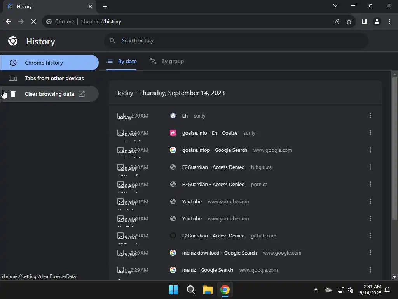This screenshot has width=398, height=299.
Task: Click pink favicon of goatse.info entry
Action: (x=173, y=133)
